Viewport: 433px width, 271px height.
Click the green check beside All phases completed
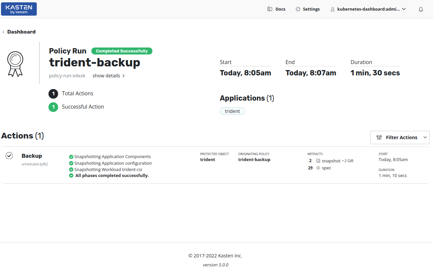(71, 176)
